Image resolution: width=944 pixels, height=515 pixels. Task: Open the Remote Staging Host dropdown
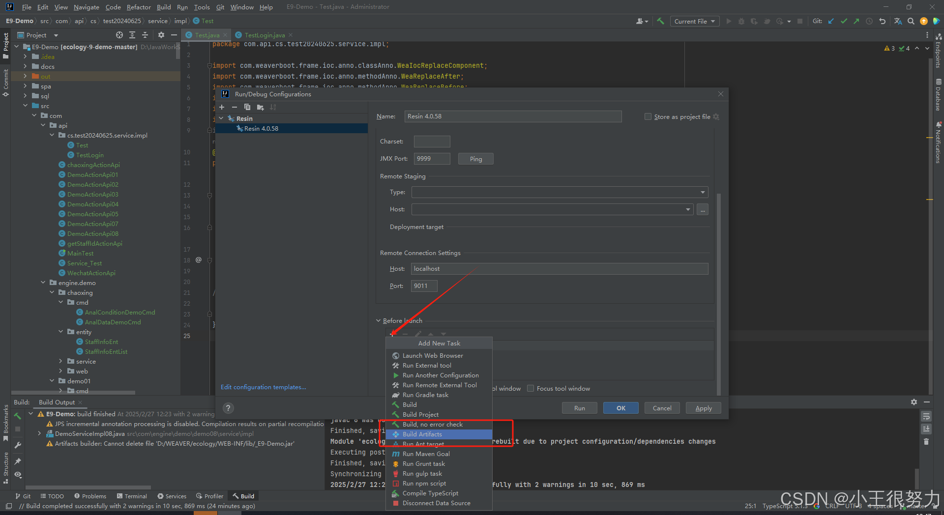(552, 209)
